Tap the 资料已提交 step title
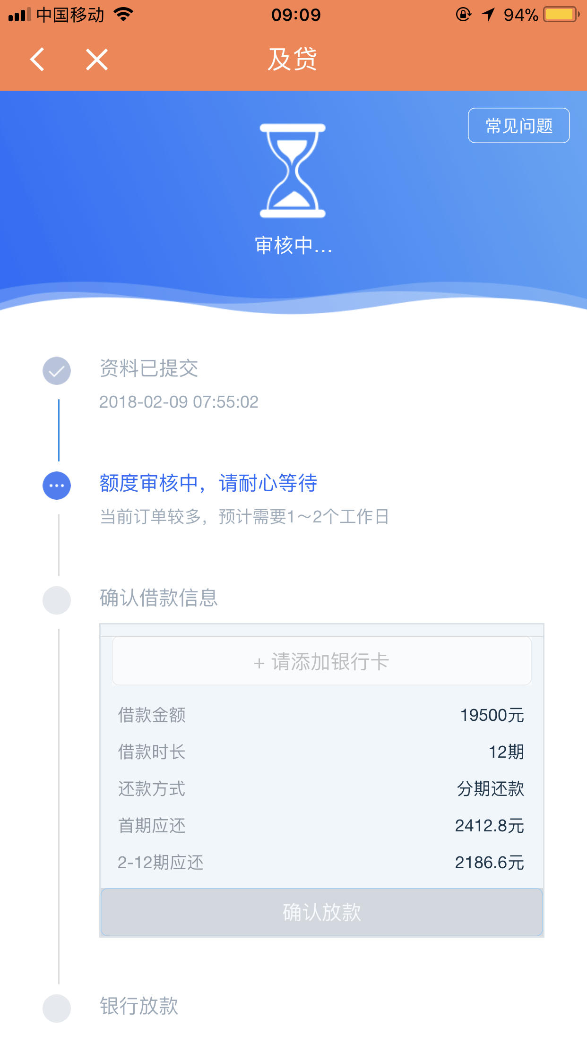The height and width of the screenshot is (1043, 587). point(149,368)
